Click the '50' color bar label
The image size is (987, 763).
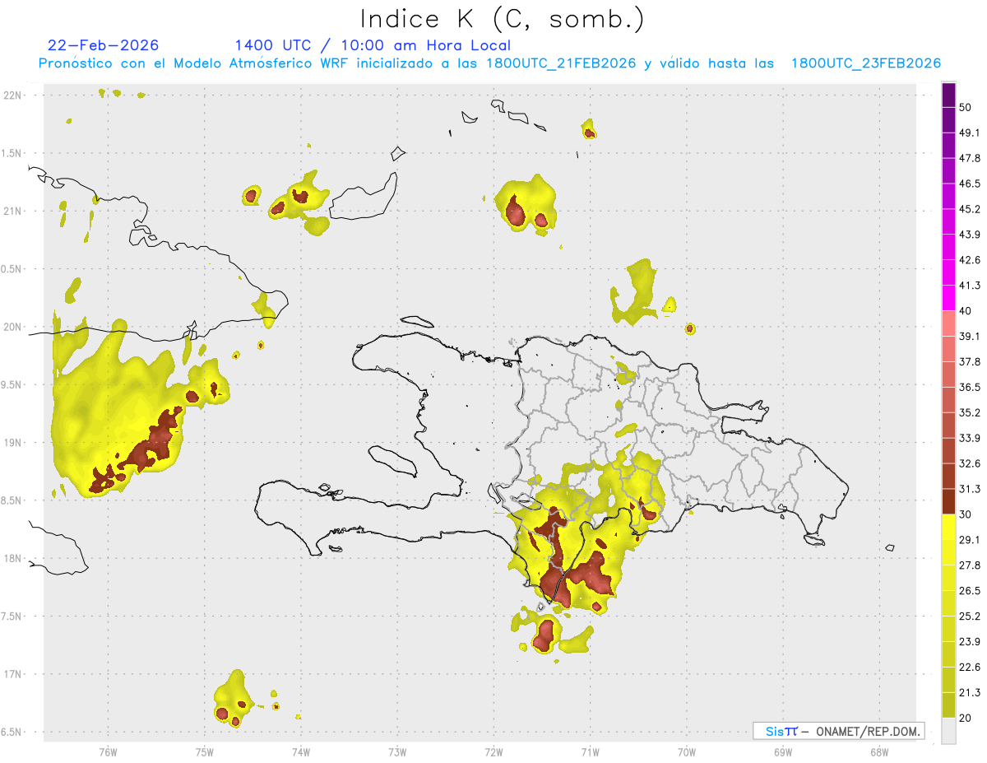tap(965, 107)
